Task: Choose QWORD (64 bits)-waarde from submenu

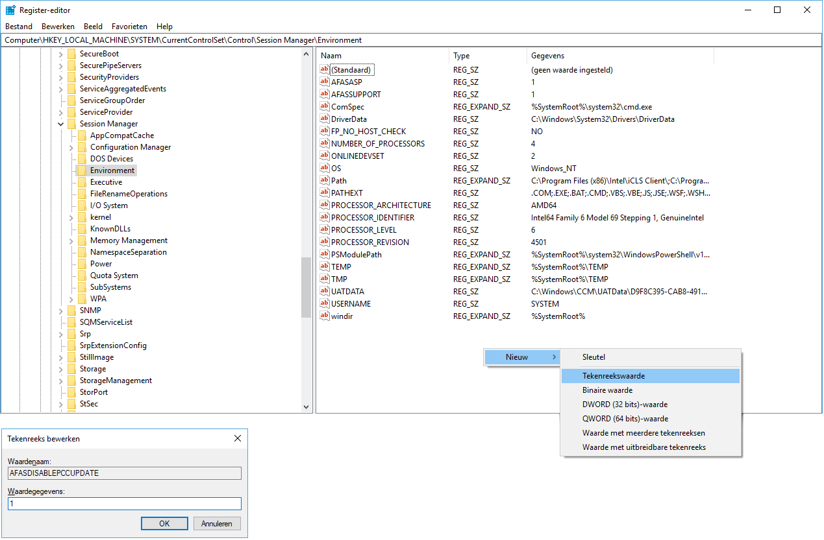Action: pyautogui.click(x=650, y=419)
